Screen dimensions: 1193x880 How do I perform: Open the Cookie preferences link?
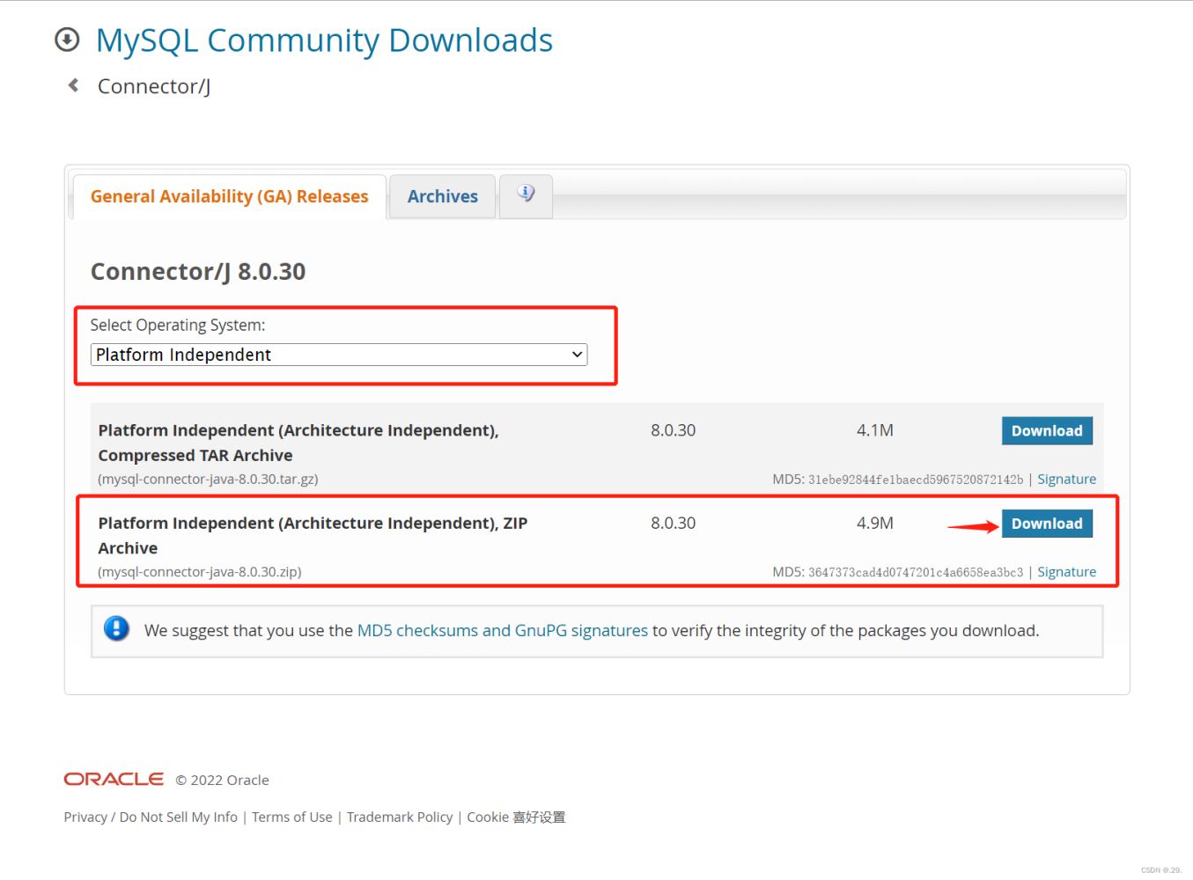[516, 817]
